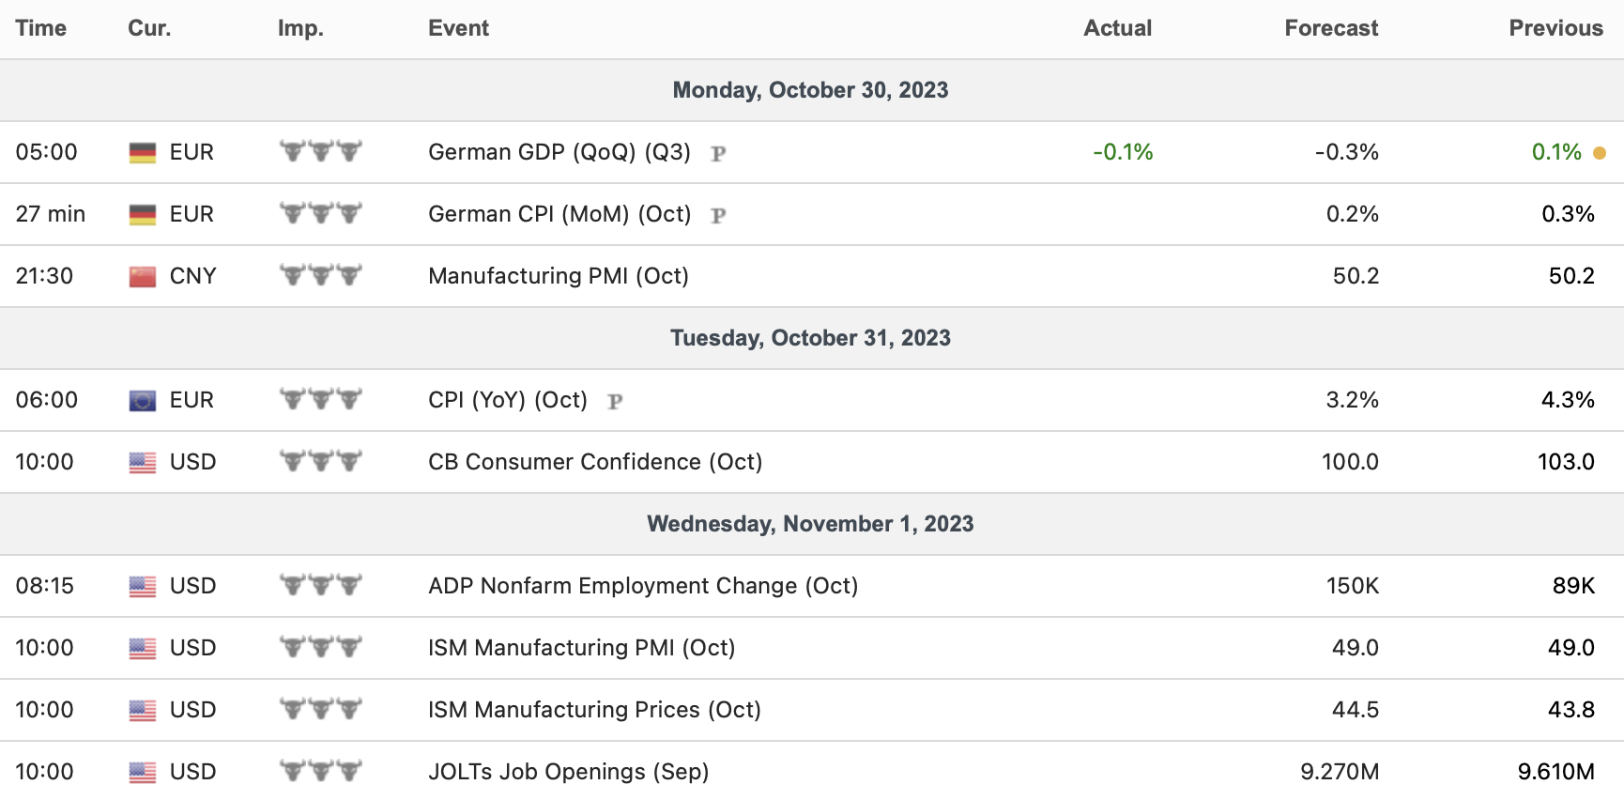Click the preliminary P icon next to German GDP

pos(718,153)
